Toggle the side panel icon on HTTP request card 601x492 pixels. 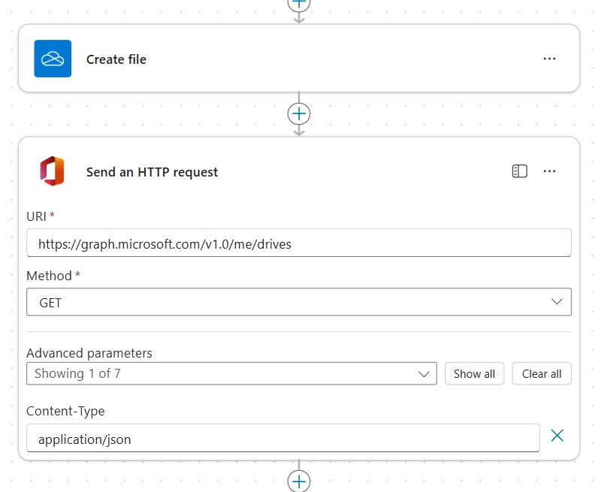[519, 171]
